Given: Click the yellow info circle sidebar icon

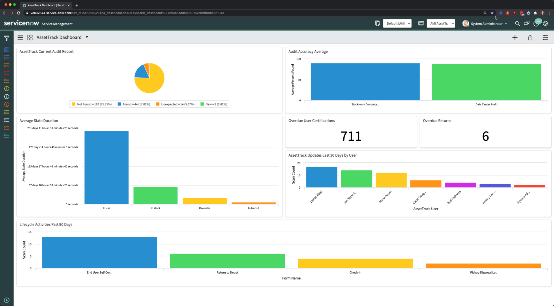Looking at the screenshot, I should point(7,89).
